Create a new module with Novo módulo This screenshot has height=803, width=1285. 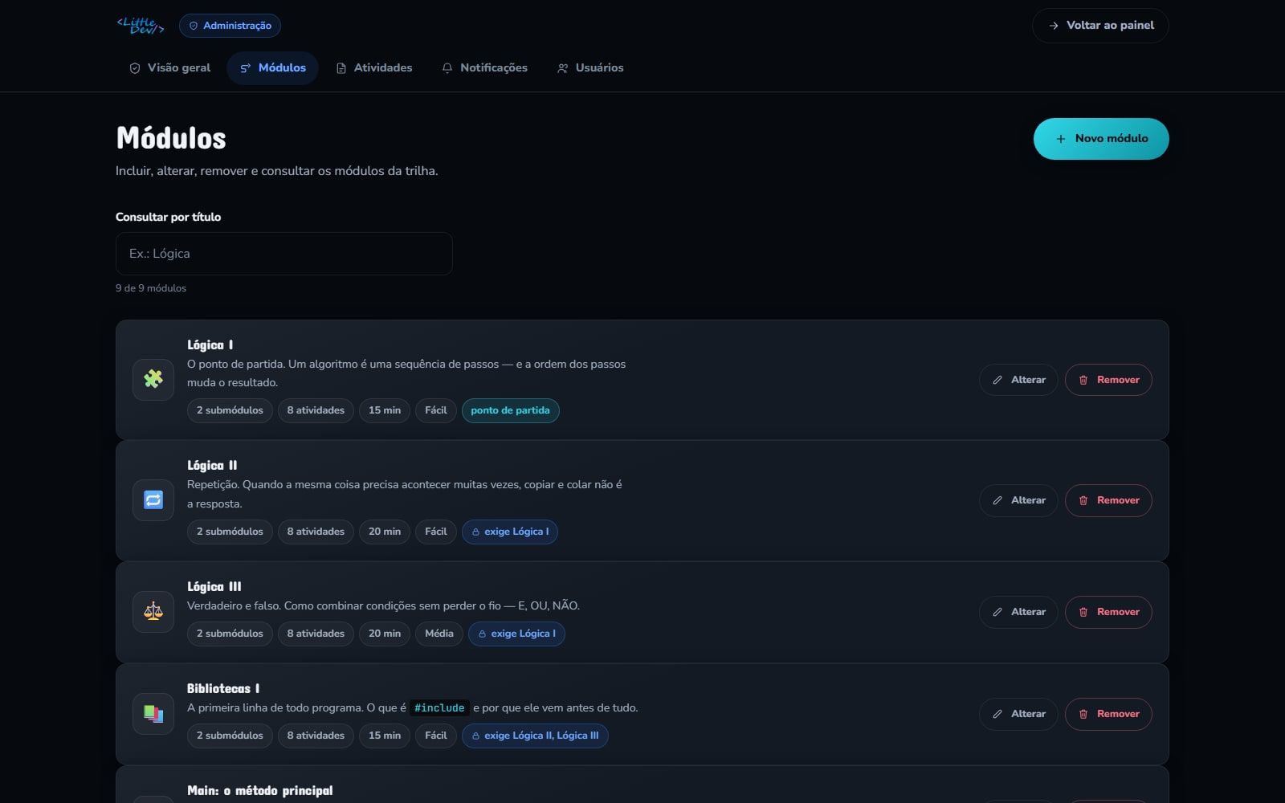click(x=1101, y=139)
